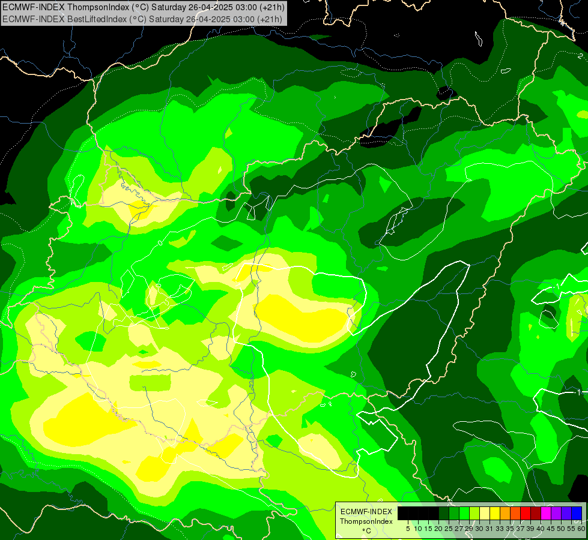Click the black legend swatch between 5 and 10
The image size is (588, 540).
[413, 513]
